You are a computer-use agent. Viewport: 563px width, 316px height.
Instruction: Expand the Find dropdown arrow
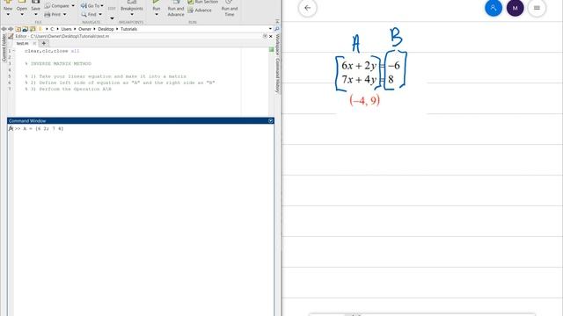[100, 14]
